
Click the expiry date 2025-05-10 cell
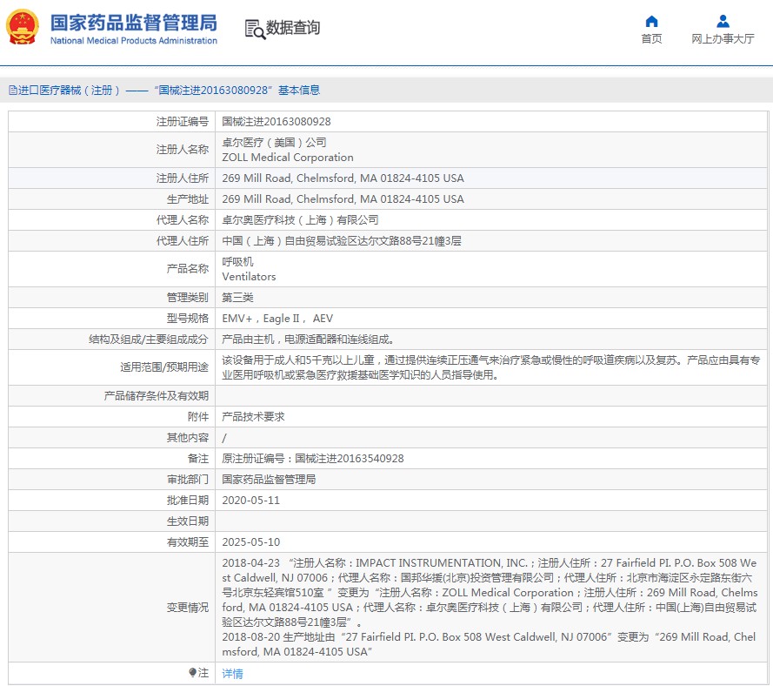click(x=250, y=542)
